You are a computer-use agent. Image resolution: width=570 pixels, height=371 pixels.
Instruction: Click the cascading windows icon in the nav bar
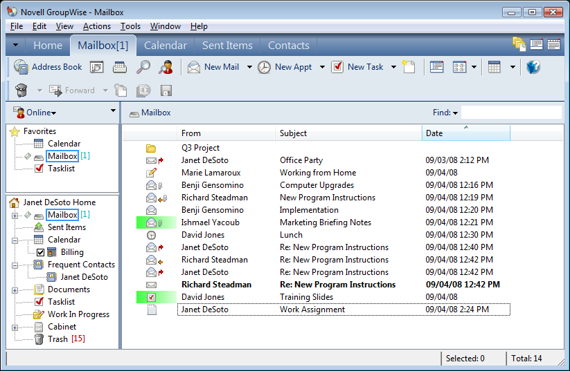(519, 45)
